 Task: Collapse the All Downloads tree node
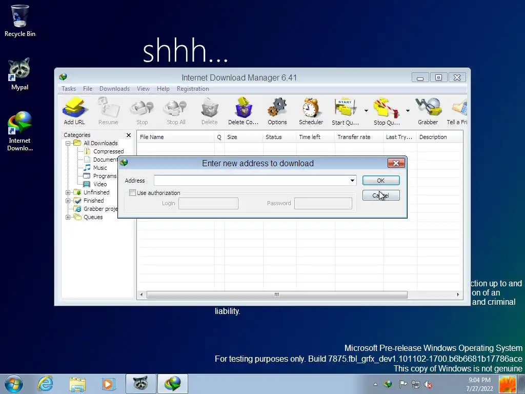coord(68,144)
